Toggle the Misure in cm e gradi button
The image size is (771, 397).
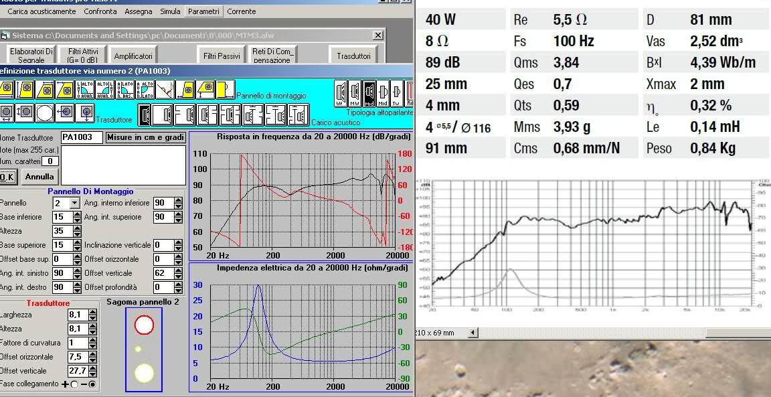145,137
